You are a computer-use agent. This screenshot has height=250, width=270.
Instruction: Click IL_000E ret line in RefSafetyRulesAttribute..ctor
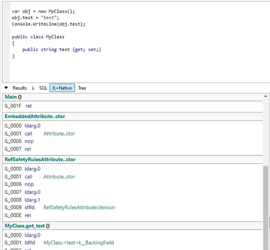click(17, 215)
